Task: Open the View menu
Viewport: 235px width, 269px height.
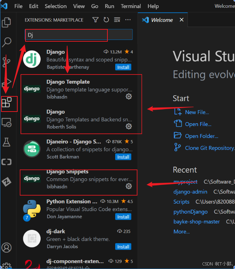Action: [x=79, y=6]
